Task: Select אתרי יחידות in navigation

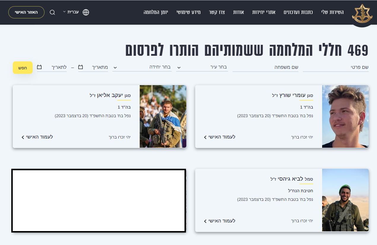Action: (x=264, y=12)
